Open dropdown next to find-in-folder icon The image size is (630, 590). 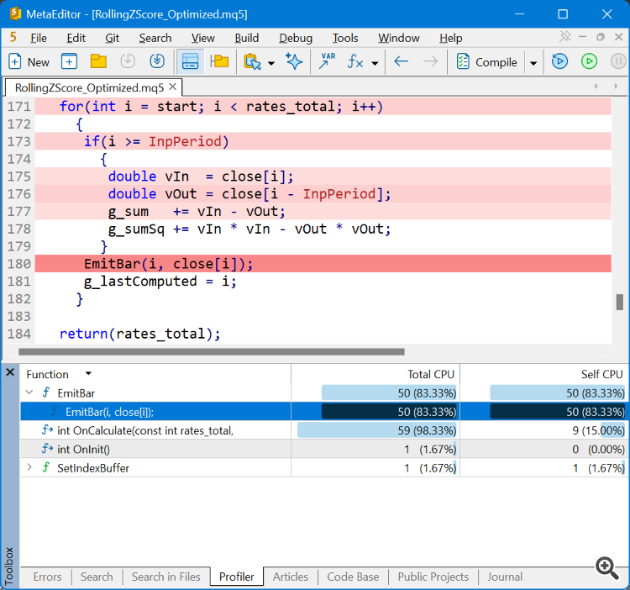[271, 63]
